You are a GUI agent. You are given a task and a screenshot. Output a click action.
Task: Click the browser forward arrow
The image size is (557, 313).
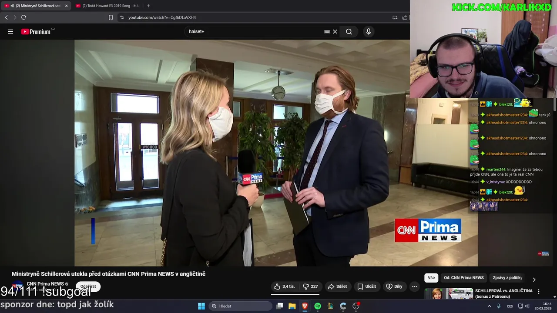(x=15, y=17)
